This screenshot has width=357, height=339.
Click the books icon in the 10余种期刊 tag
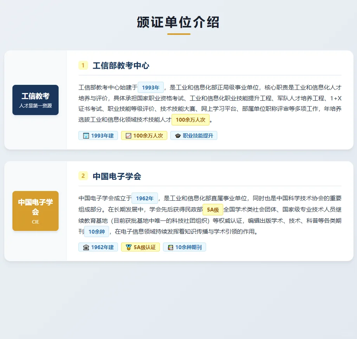tap(170, 247)
